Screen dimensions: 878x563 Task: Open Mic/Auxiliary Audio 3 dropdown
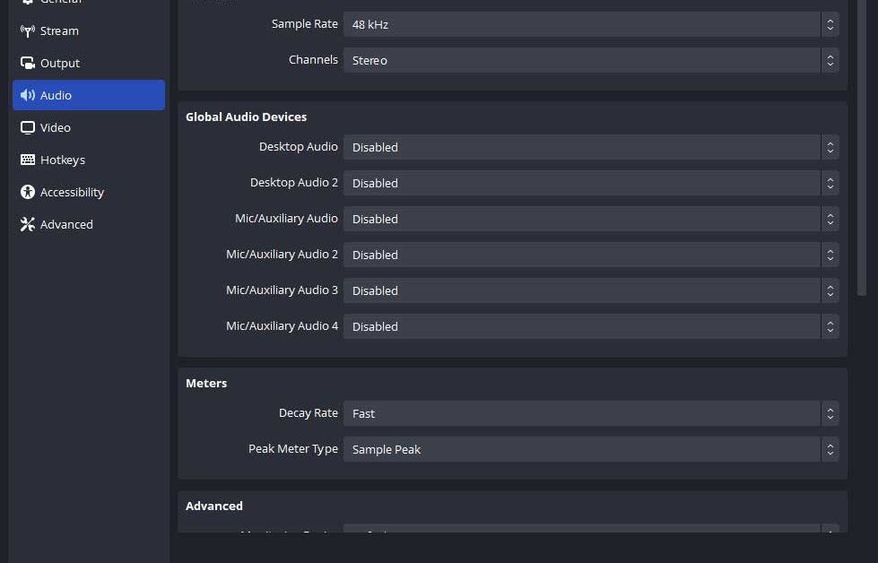point(590,290)
